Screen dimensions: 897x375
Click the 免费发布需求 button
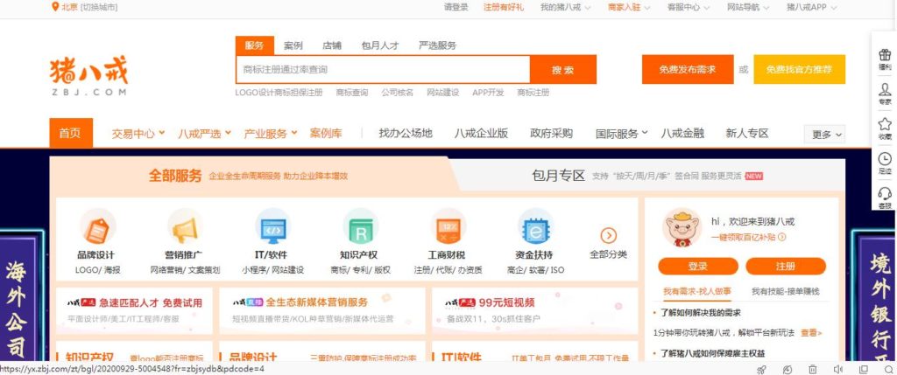pyautogui.click(x=688, y=70)
